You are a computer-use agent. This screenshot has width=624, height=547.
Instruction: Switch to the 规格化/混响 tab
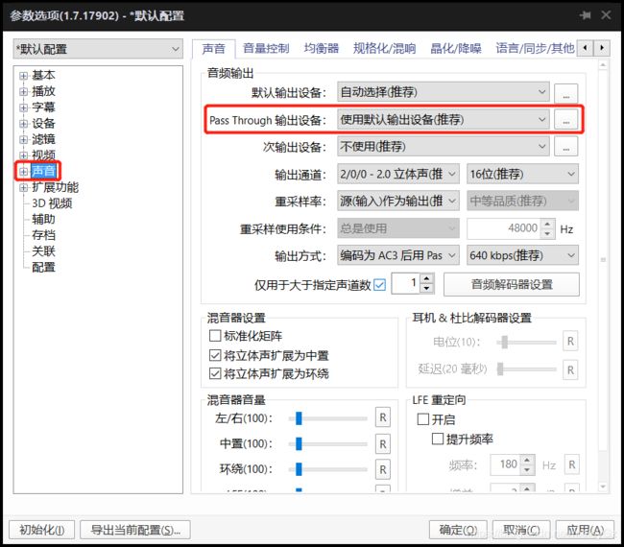click(384, 49)
